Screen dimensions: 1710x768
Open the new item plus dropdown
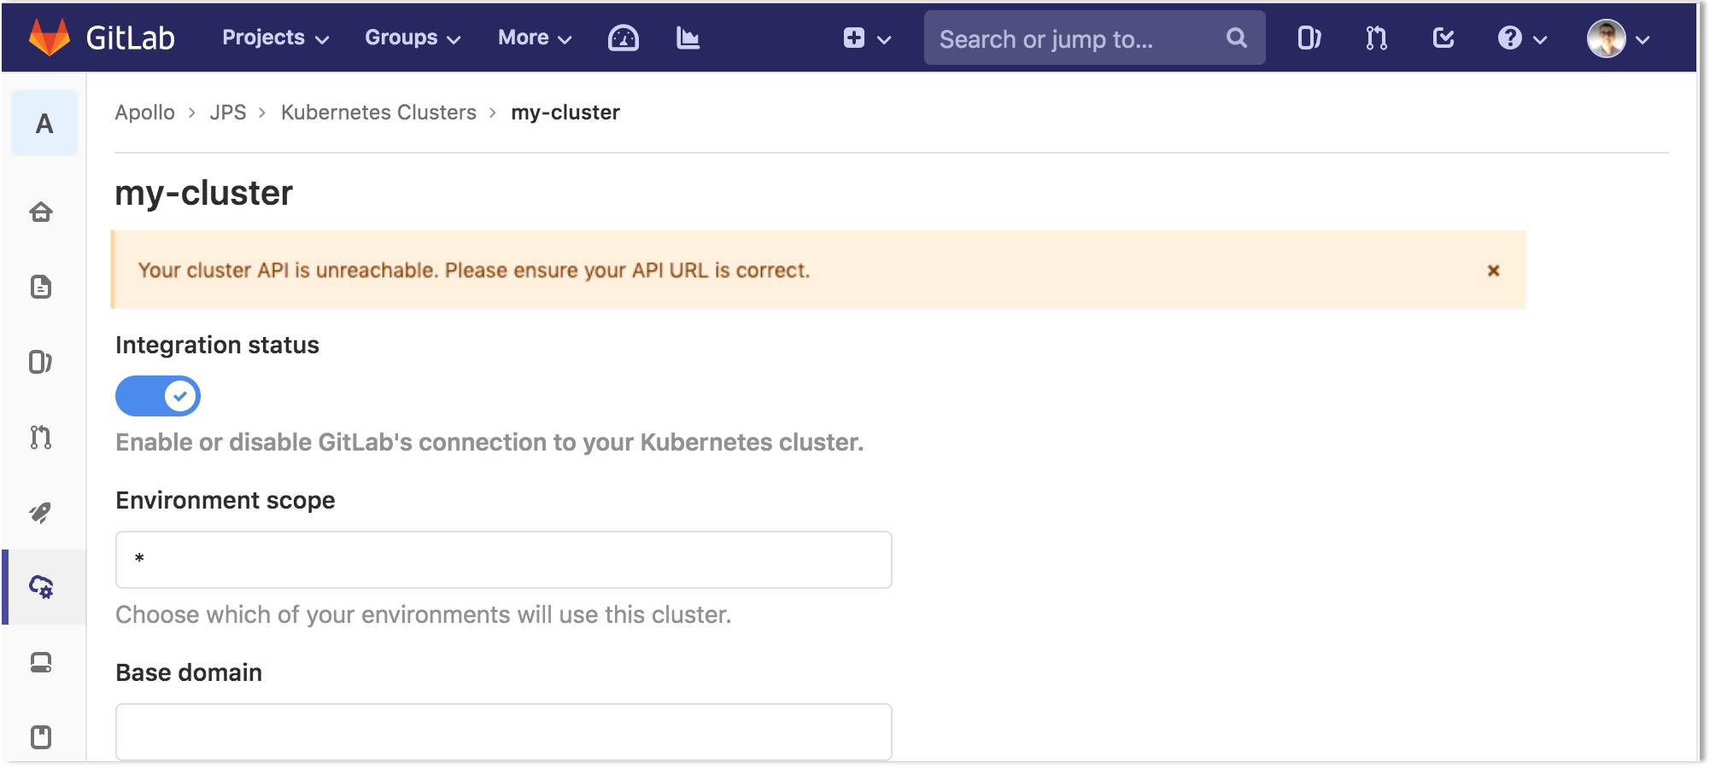coord(865,38)
